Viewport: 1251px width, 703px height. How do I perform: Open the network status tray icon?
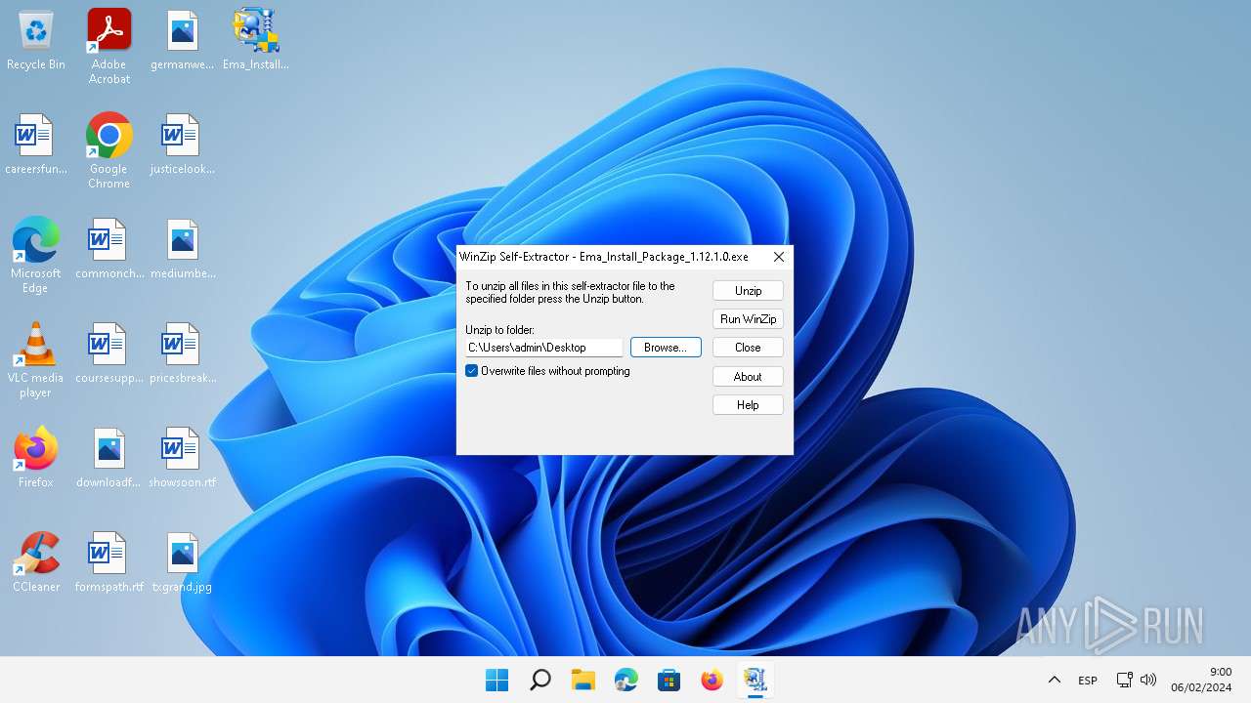[x=1125, y=680]
